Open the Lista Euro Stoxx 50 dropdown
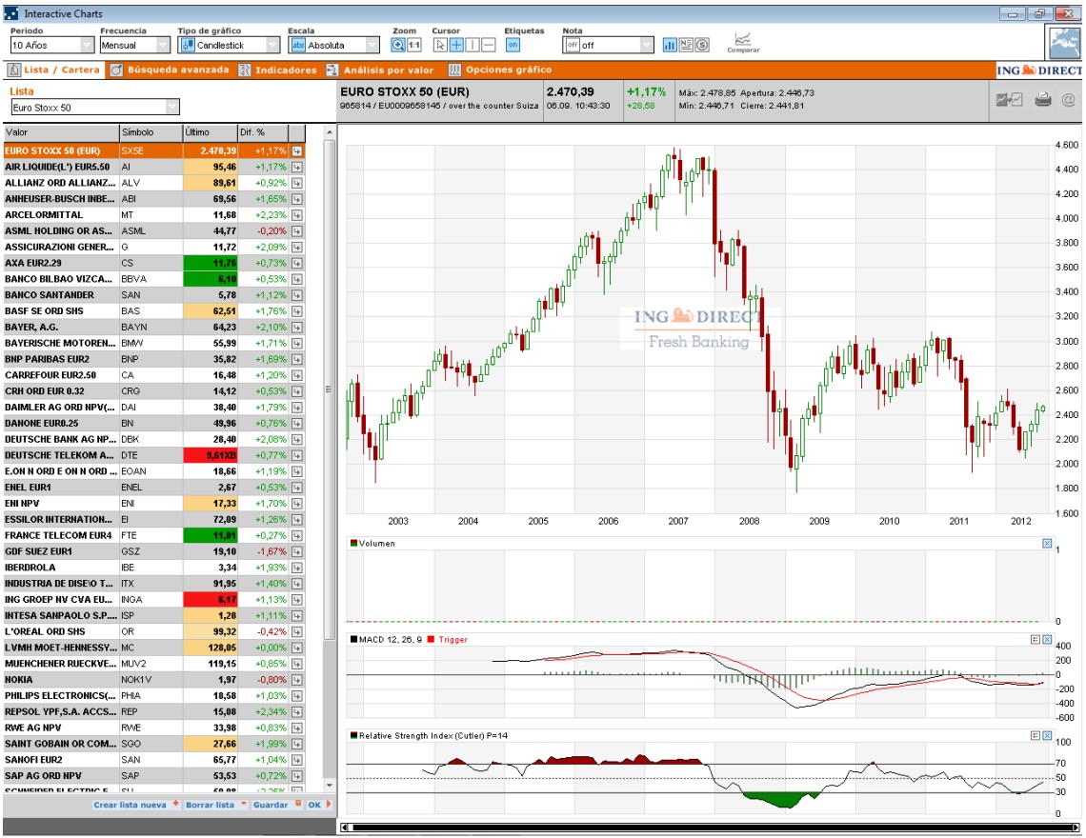Viewport: 1086px width, 838px height. coord(95,108)
